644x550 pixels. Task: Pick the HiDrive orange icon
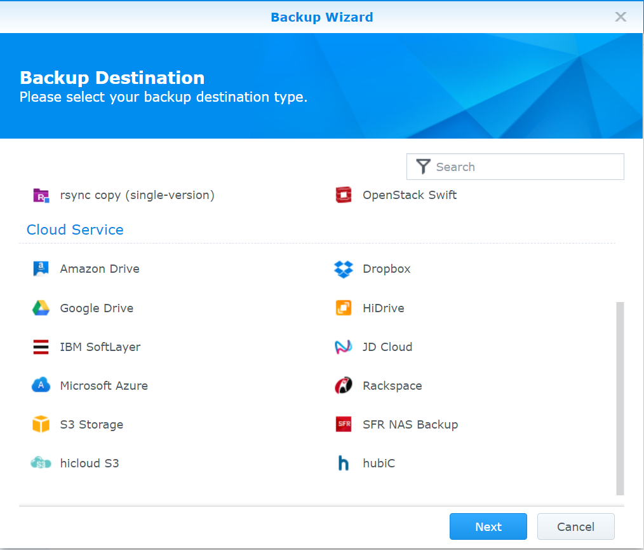[343, 308]
